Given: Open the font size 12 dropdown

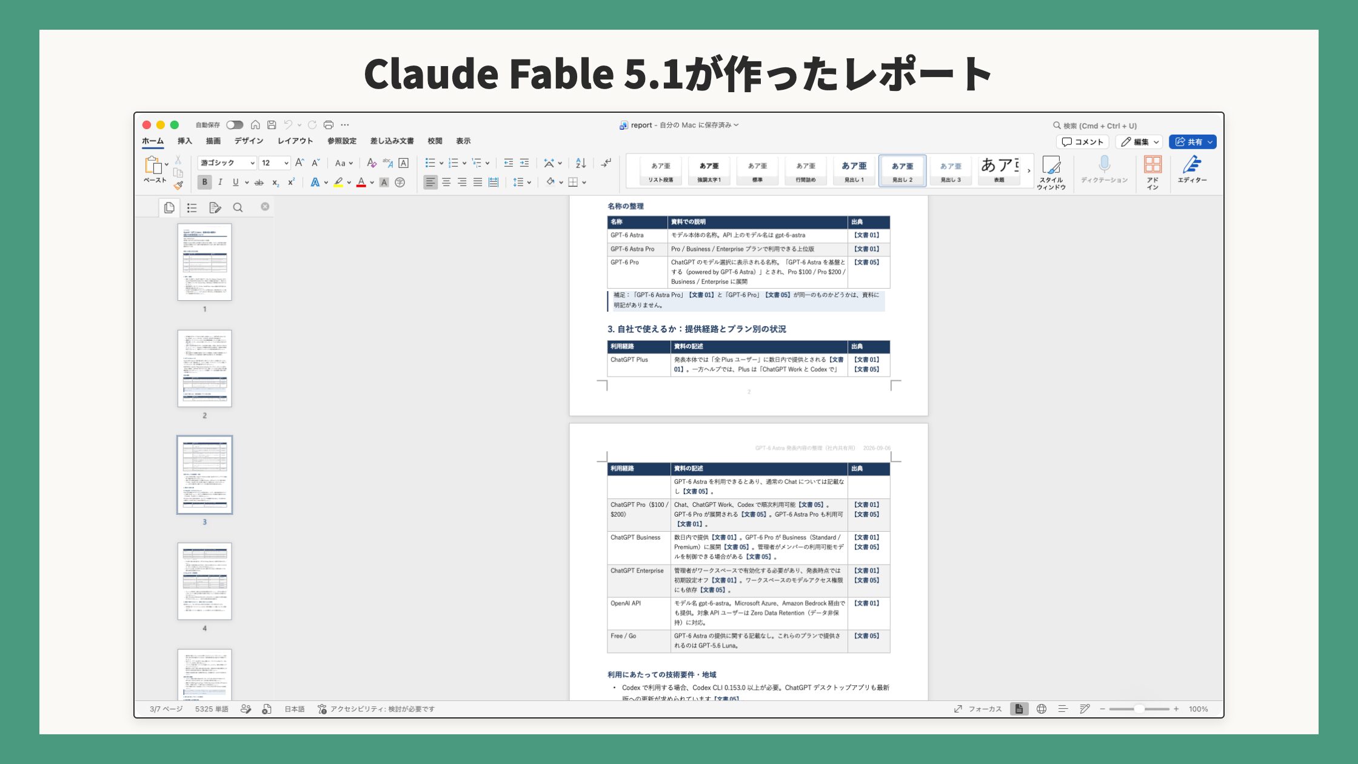Looking at the screenshot, I should [286, 163].
